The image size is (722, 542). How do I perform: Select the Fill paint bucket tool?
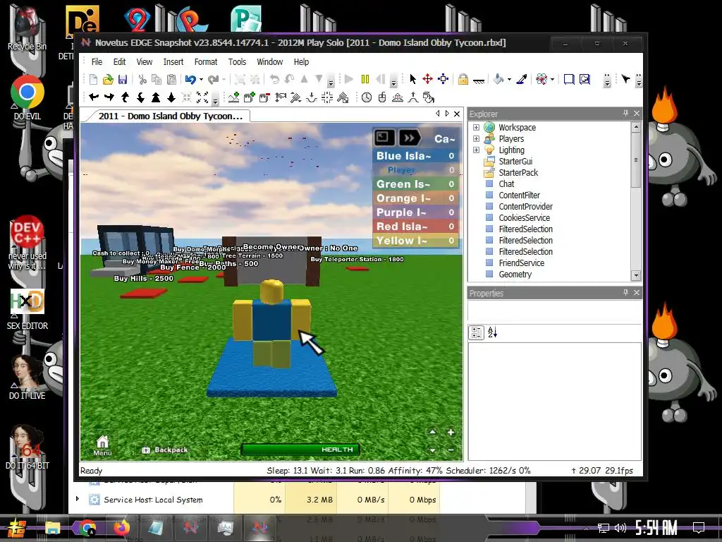click(498, 79)
